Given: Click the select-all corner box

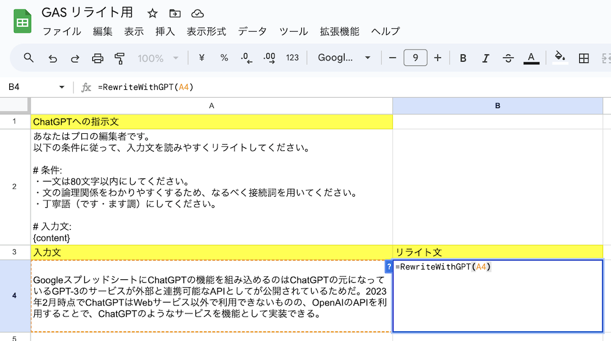Looking at the screenshot, I should [x=15, y=106].
